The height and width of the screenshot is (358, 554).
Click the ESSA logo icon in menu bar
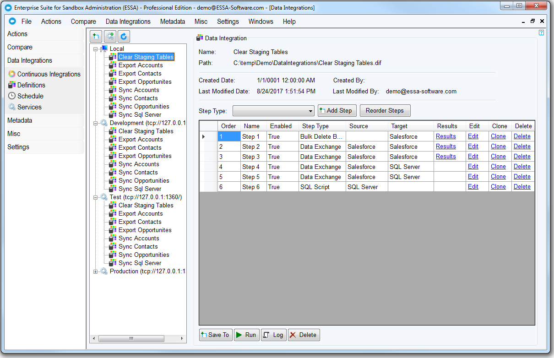[12, 21]
